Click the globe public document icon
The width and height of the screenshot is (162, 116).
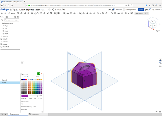pos(49,10)
